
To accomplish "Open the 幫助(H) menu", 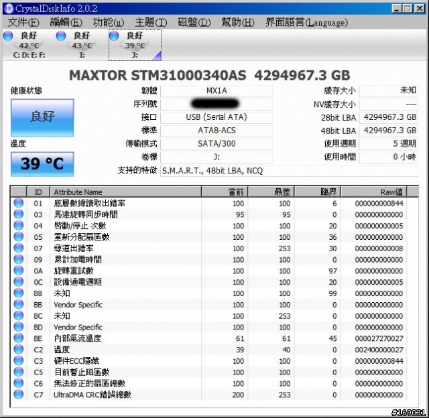I will pyautogui.click(x=237, y=22).
